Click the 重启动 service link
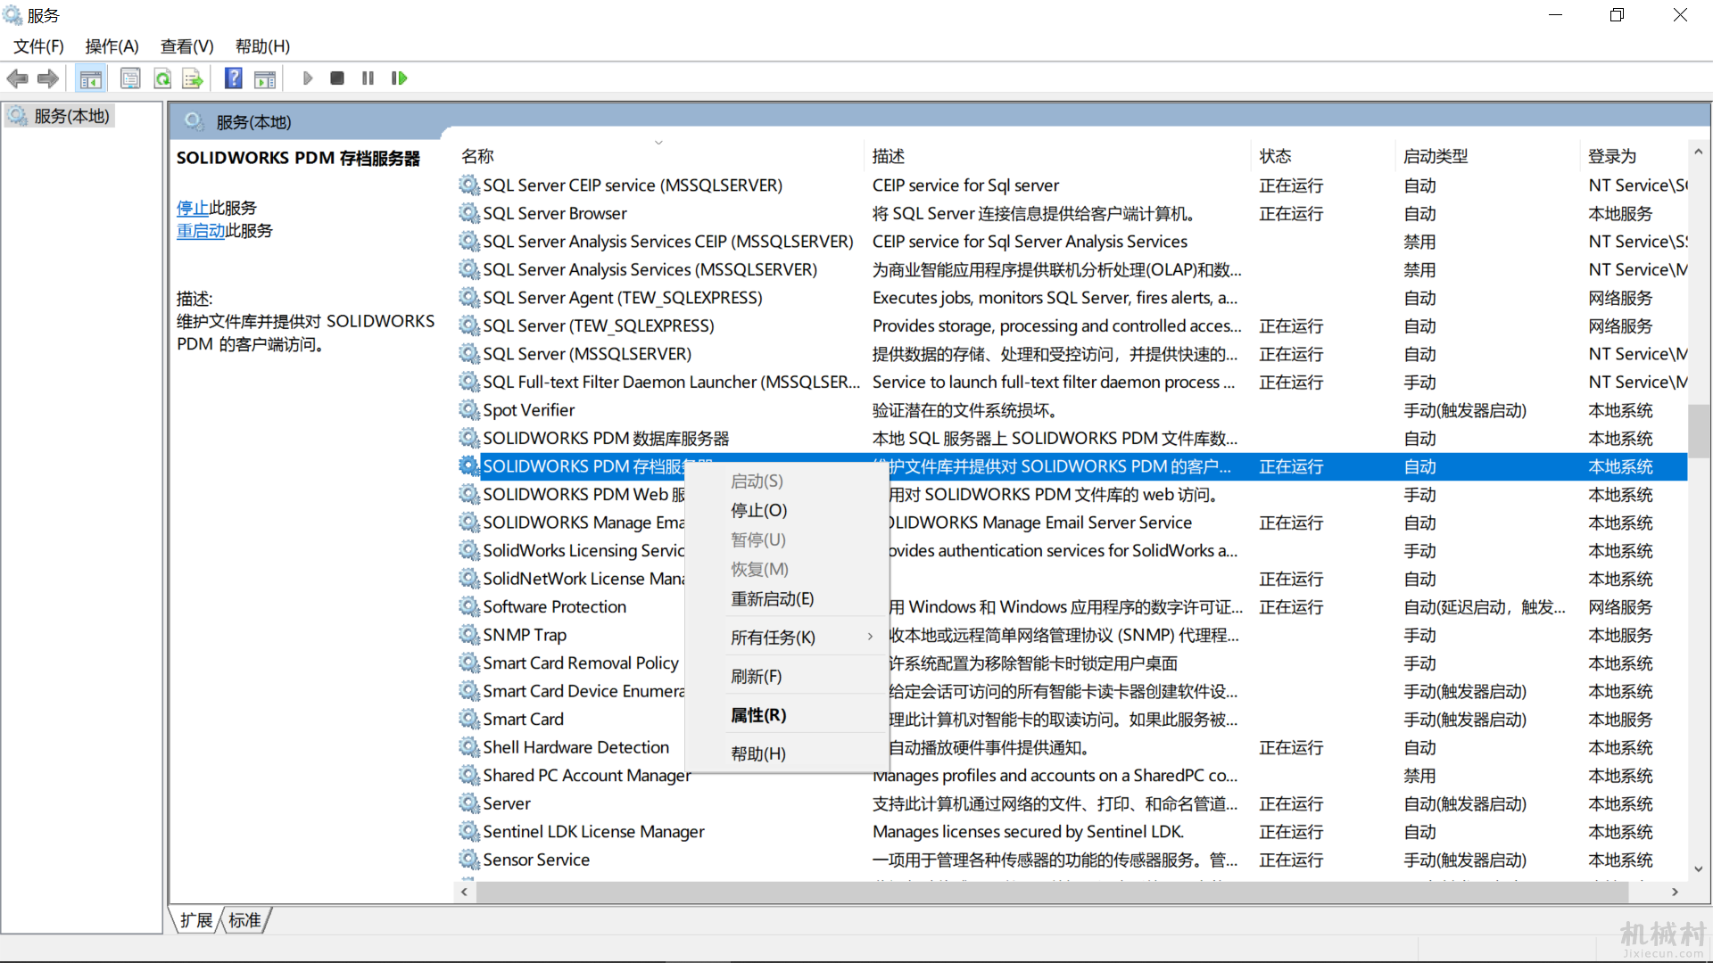Image resolution: width=1713 pixels, height=963 pixels. coord(201,231)
